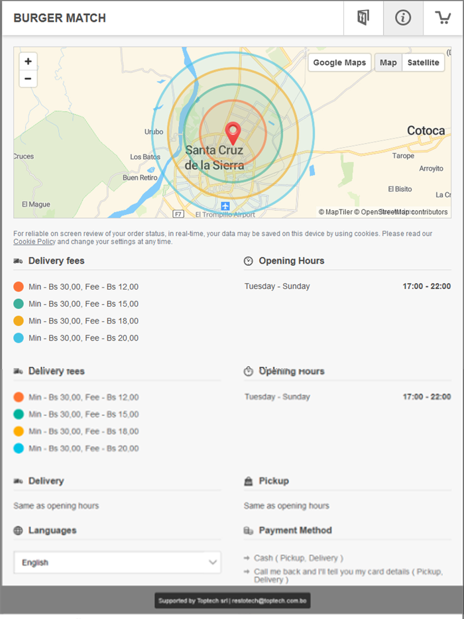Click the F7 road badge on map
The height and width of the screenshot is (619, 464).
178,214
